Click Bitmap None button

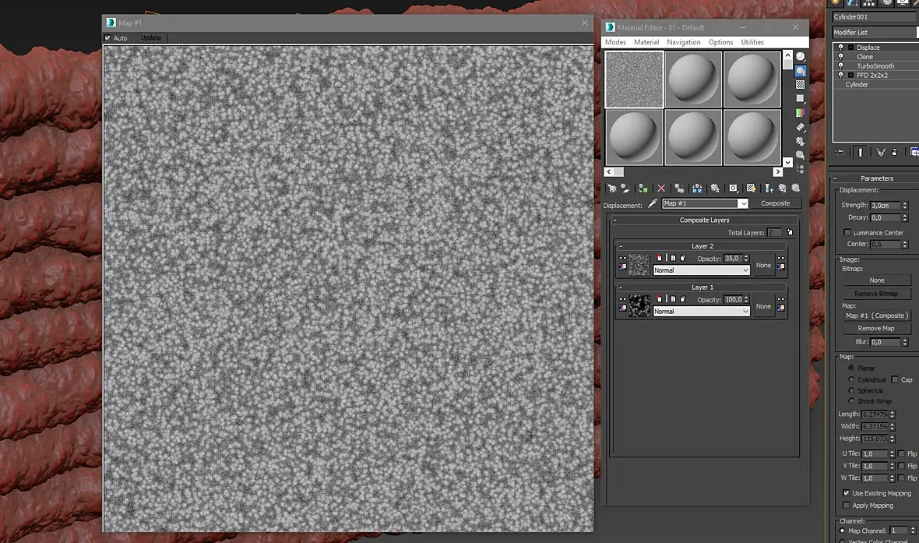(876, 280)
